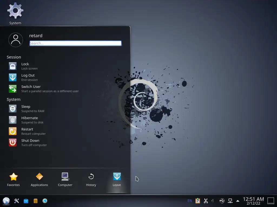Select Start a parallel session description

[x=50, y=91]
